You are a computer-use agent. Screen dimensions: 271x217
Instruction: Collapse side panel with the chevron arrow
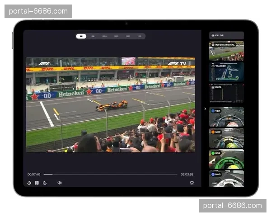point(205,108)
